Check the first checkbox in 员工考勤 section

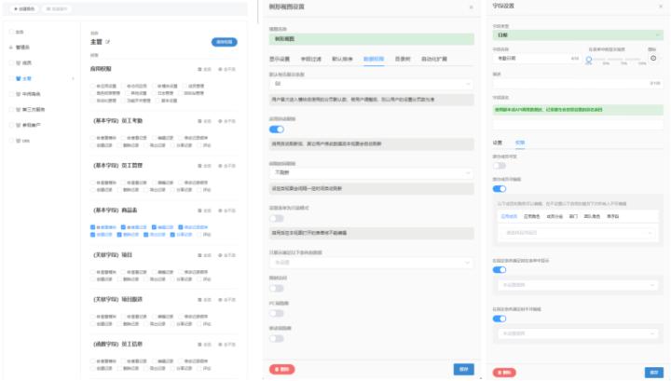(x=93, y=138)
